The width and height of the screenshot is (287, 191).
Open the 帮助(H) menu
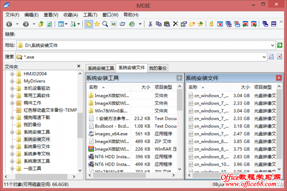(131, 15)
